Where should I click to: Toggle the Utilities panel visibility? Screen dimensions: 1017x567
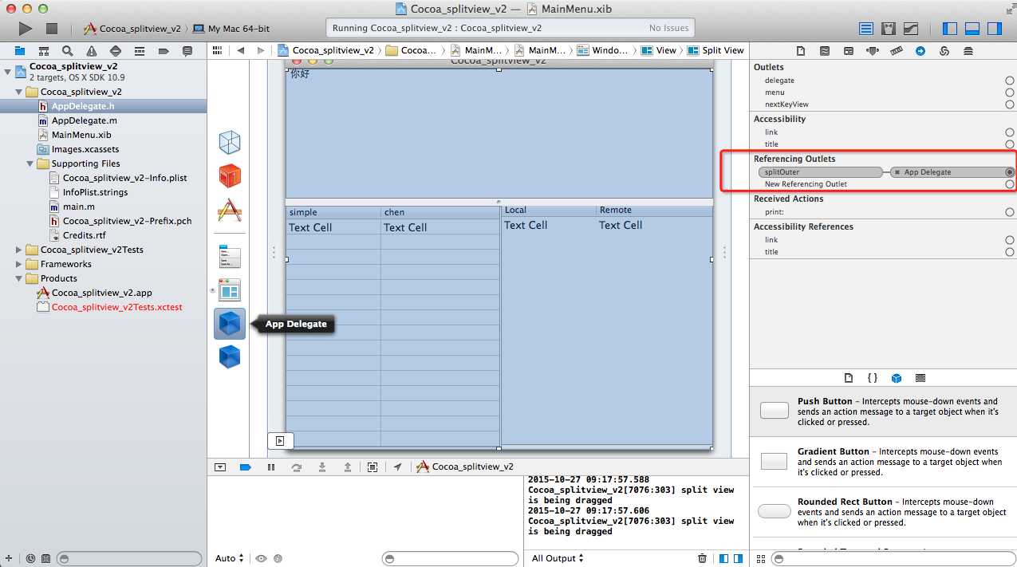click(994, 29)
